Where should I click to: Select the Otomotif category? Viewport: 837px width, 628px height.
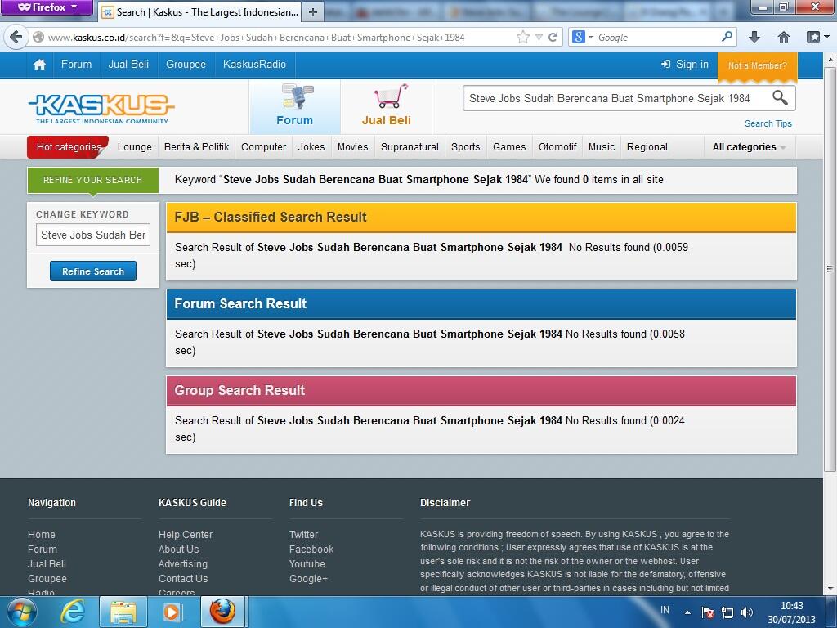point(557,147)
